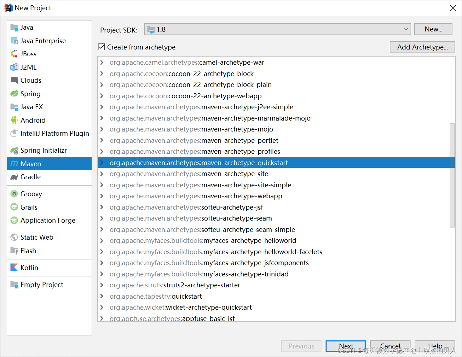Click the Spring Initializr icon
The height and width of the screenshot is (357, 462).
(x=14, y=150)
